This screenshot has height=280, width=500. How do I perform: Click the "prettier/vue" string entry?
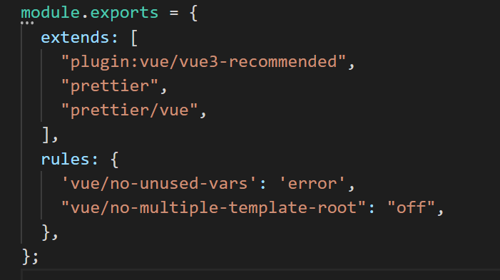tap(130, 110)
